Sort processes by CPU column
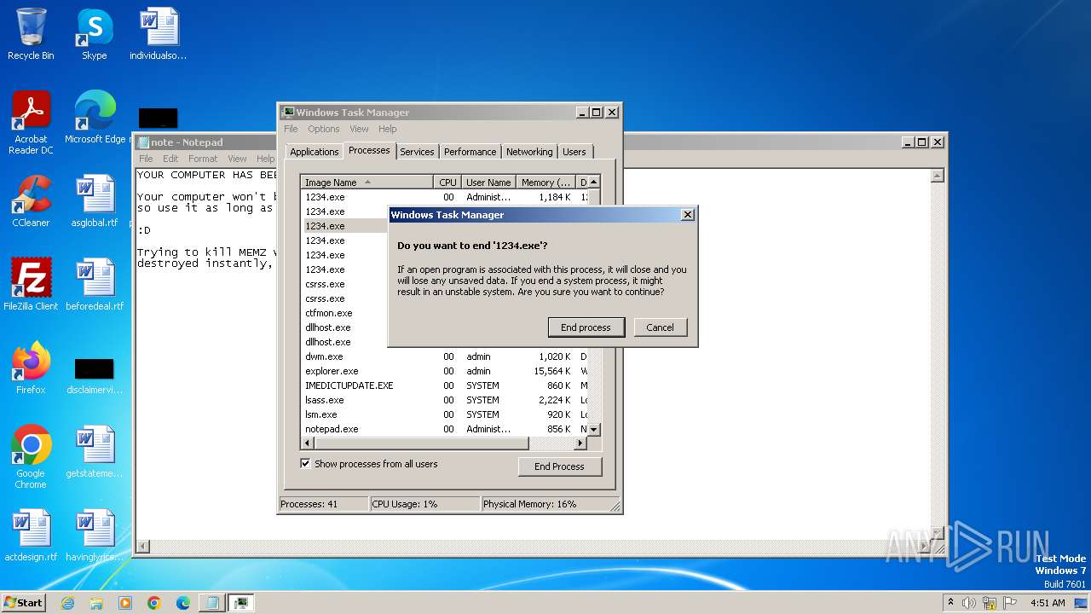 pyautogui.click(x=447, y=182)
